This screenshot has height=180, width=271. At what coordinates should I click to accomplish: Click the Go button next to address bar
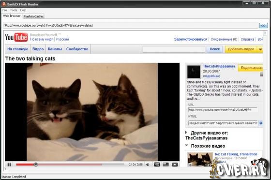[x=263, y=26]
